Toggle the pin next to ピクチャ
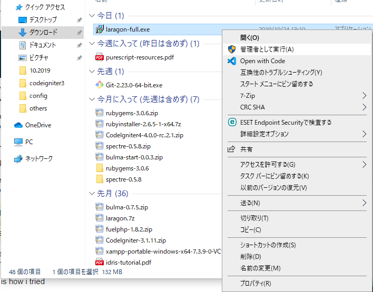The height and width of the screenshot is (292, 373). tap(80, 58)
